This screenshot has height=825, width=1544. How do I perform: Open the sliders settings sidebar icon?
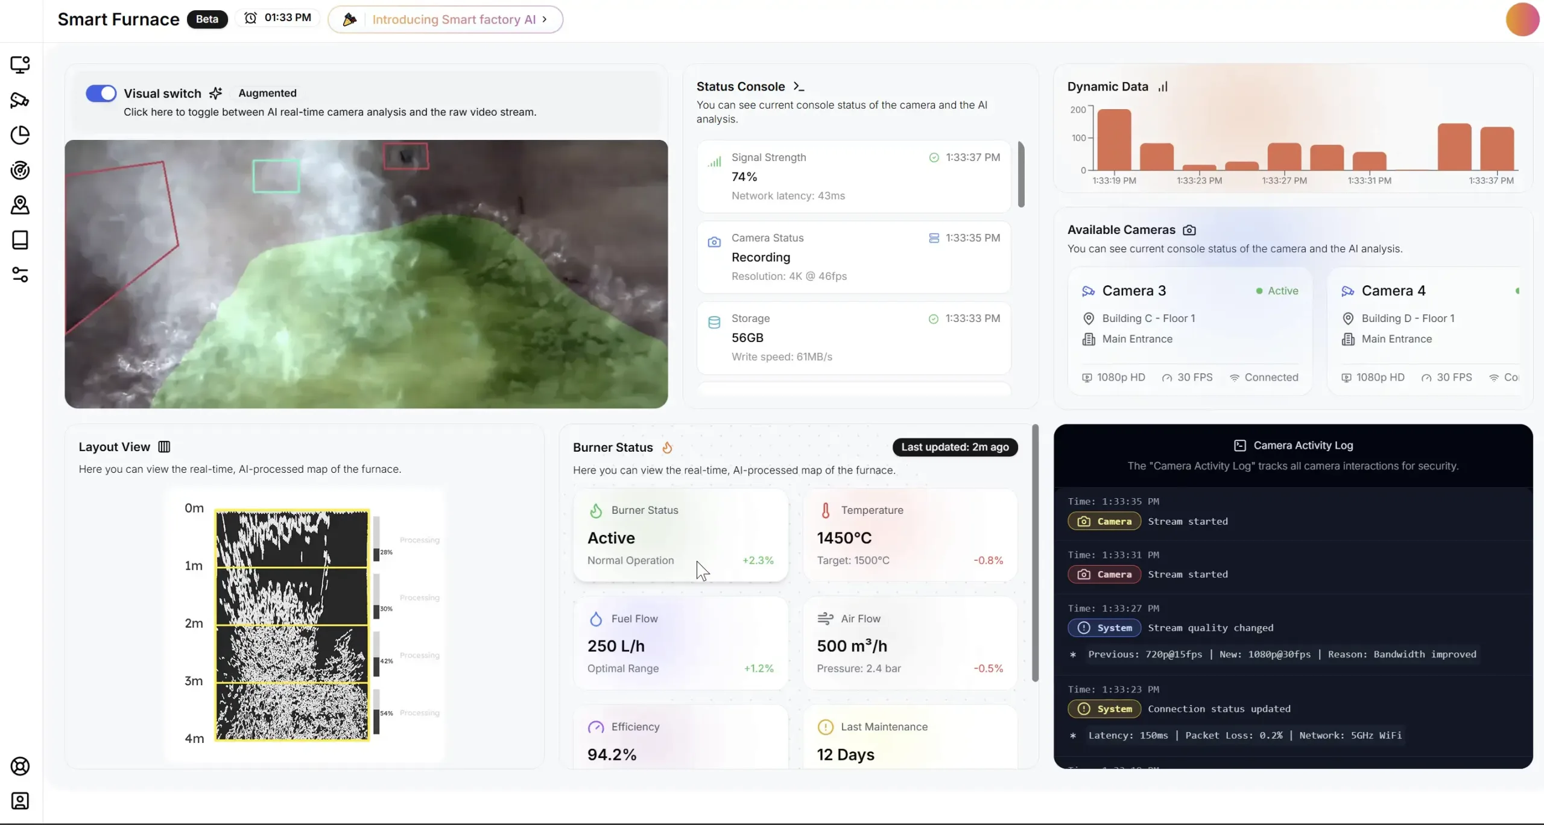point(20,275)
